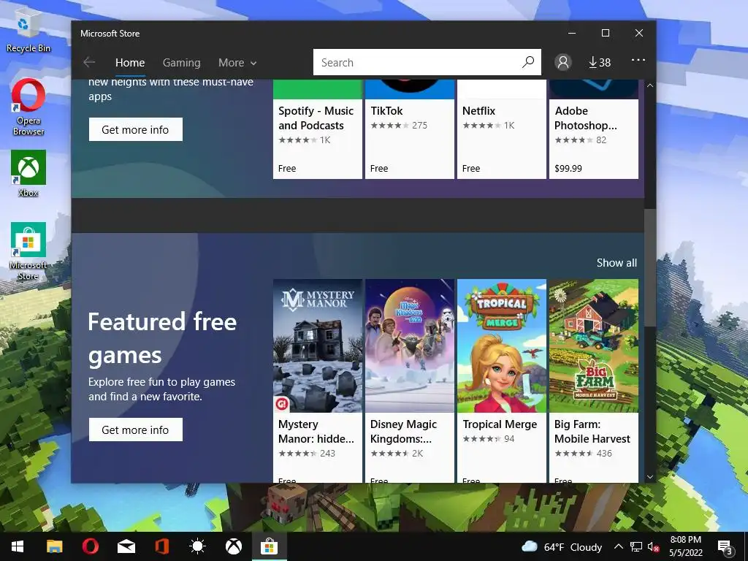Open network status tray icon
Image resolution: width=748 pixels, height=561 pixels.
point(636,547)
